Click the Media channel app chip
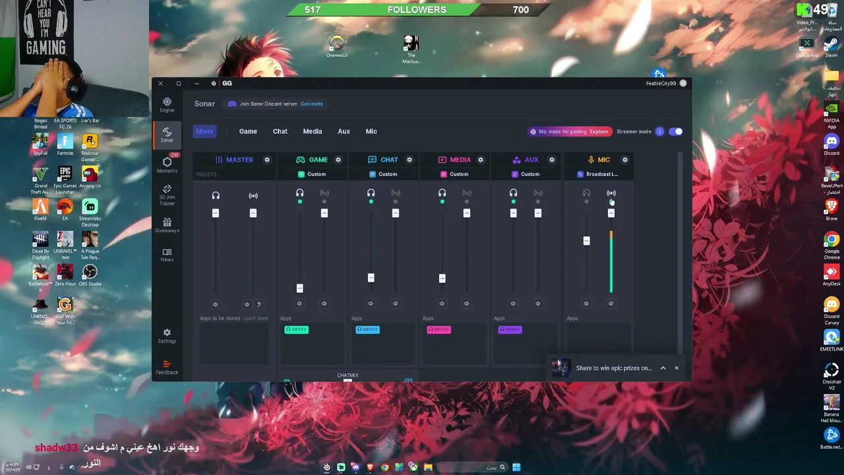844x475 pixels. coord(438,329)
